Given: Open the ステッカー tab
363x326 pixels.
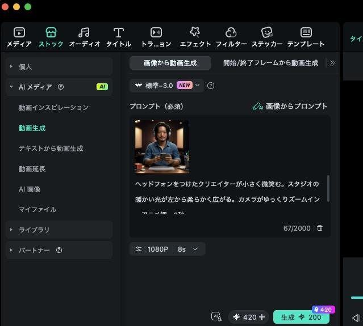Looking at the screenshot, I should click(x=267, y=37).
